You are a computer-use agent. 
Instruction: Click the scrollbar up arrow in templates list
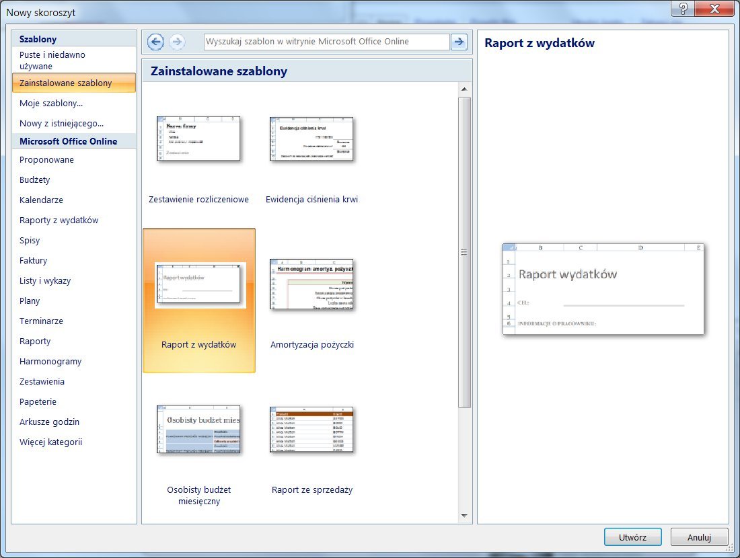point(464,89)
